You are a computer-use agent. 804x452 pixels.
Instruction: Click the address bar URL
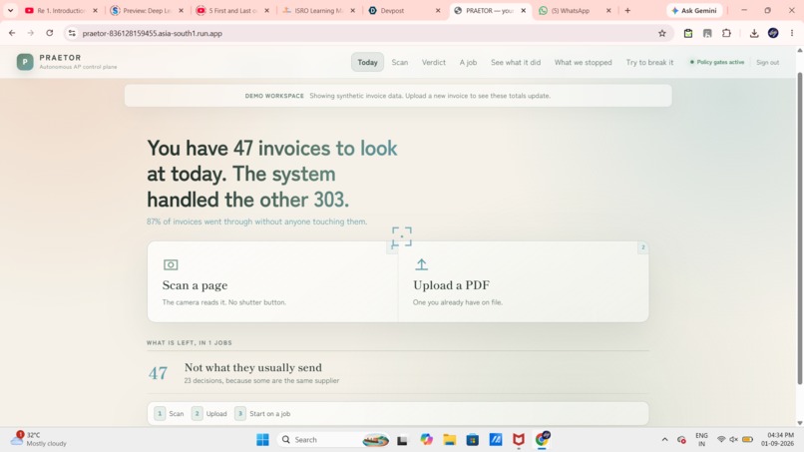click(153, 33)
